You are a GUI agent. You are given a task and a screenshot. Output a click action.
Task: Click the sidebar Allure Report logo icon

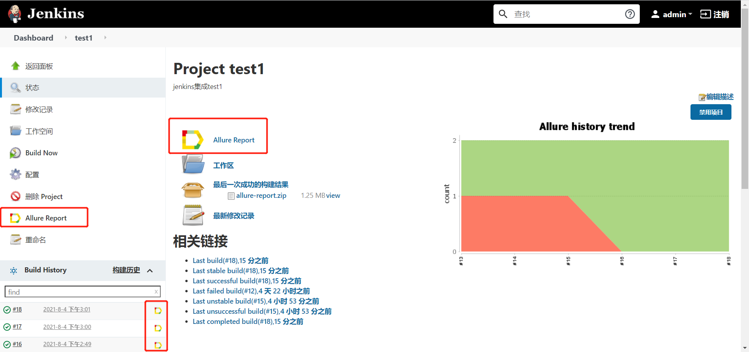click(15, 218)
